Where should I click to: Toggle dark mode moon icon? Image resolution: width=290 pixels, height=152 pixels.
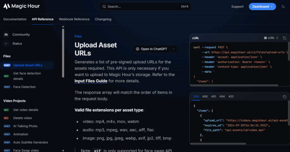(x=283, y=7)
